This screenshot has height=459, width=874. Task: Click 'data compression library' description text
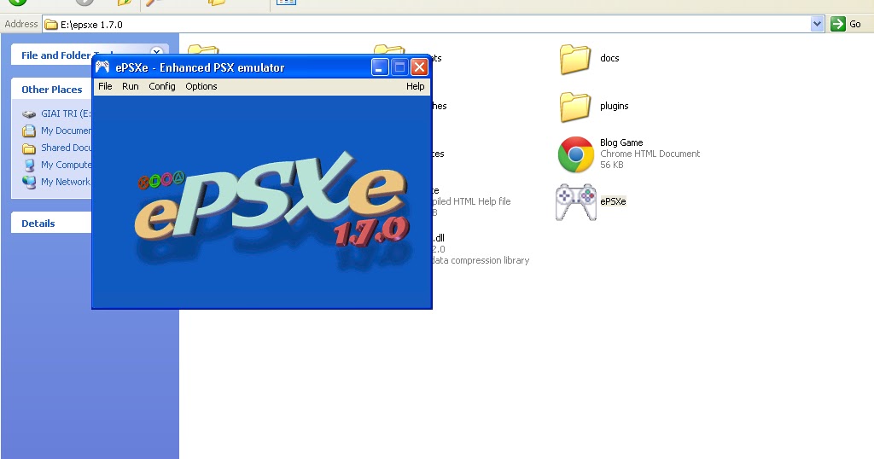481,260
